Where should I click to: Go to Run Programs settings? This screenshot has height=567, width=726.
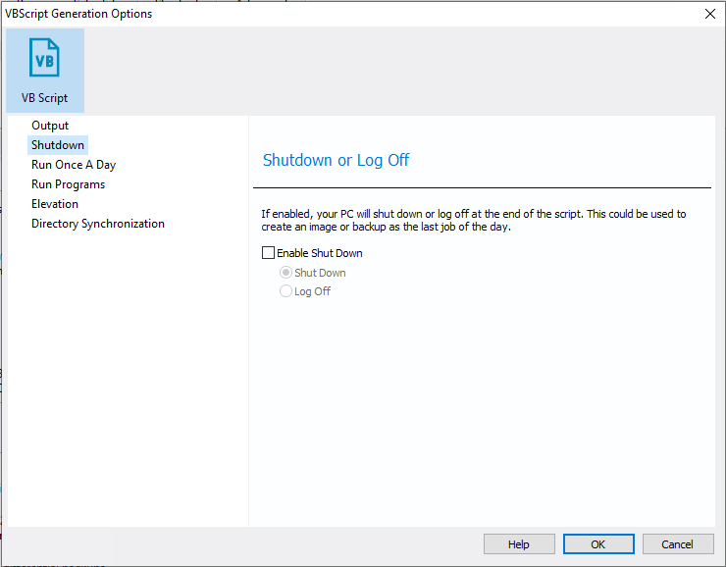point(68,184)
